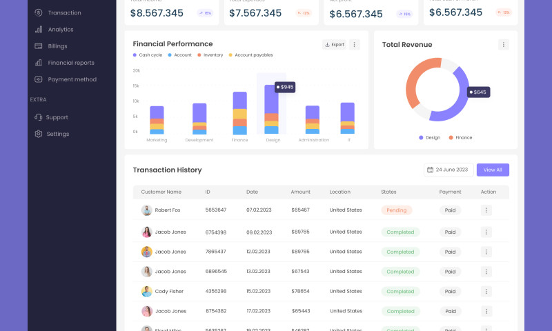Open the Payment method icon
Screen dimensions: 552x331
click(x=39, y=79)
